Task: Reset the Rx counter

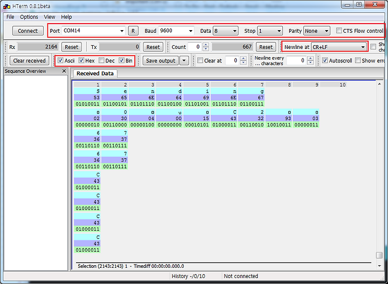Action: point(72,47)
